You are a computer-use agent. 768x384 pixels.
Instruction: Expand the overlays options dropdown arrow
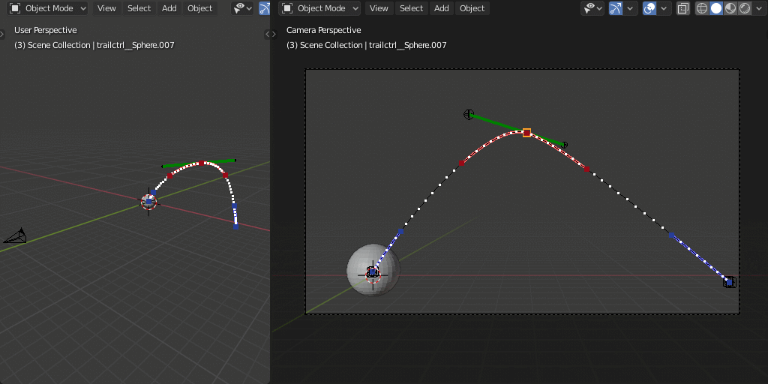[664, 8]
